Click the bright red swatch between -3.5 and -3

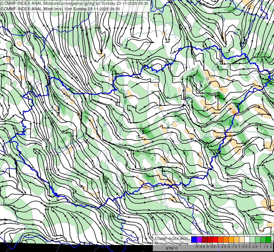(x=215, y=239)
